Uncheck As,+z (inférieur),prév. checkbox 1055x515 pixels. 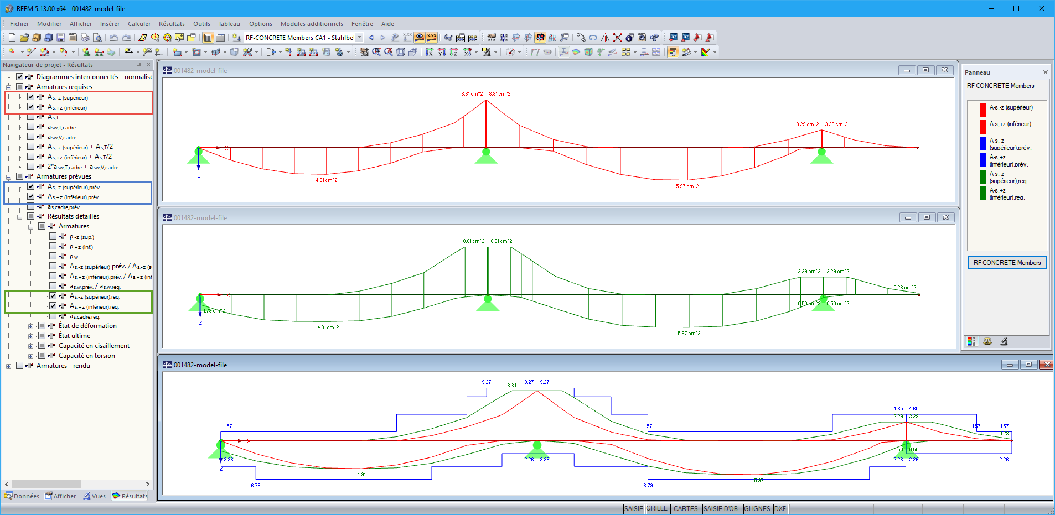tap(31, 196)
